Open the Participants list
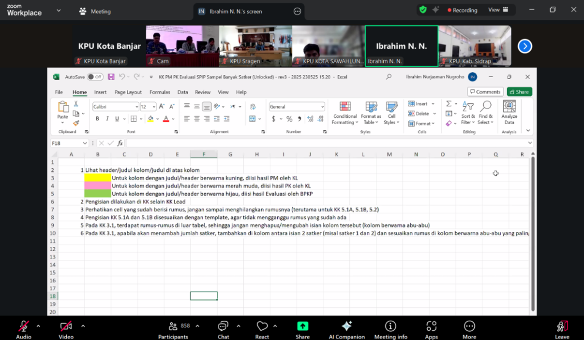The height and width of the screenshot is (340, 584). 173,326
